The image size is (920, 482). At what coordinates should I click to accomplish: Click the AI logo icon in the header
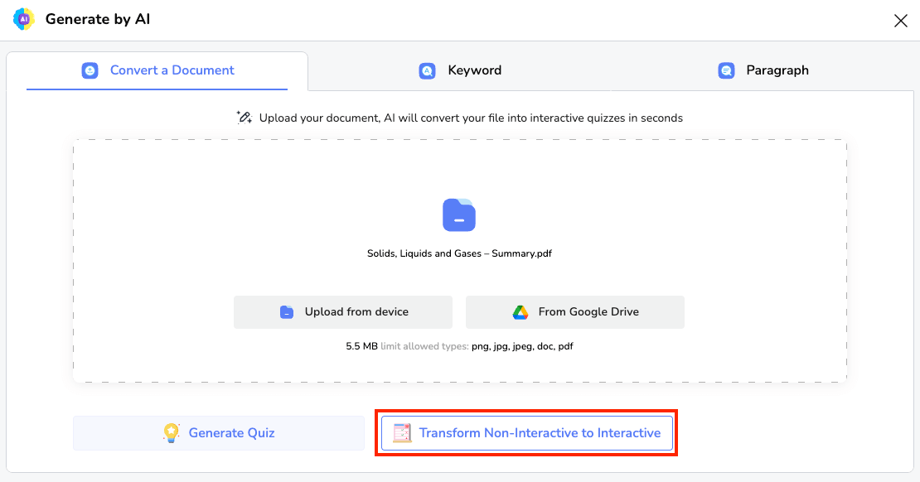tap(22, 19)
